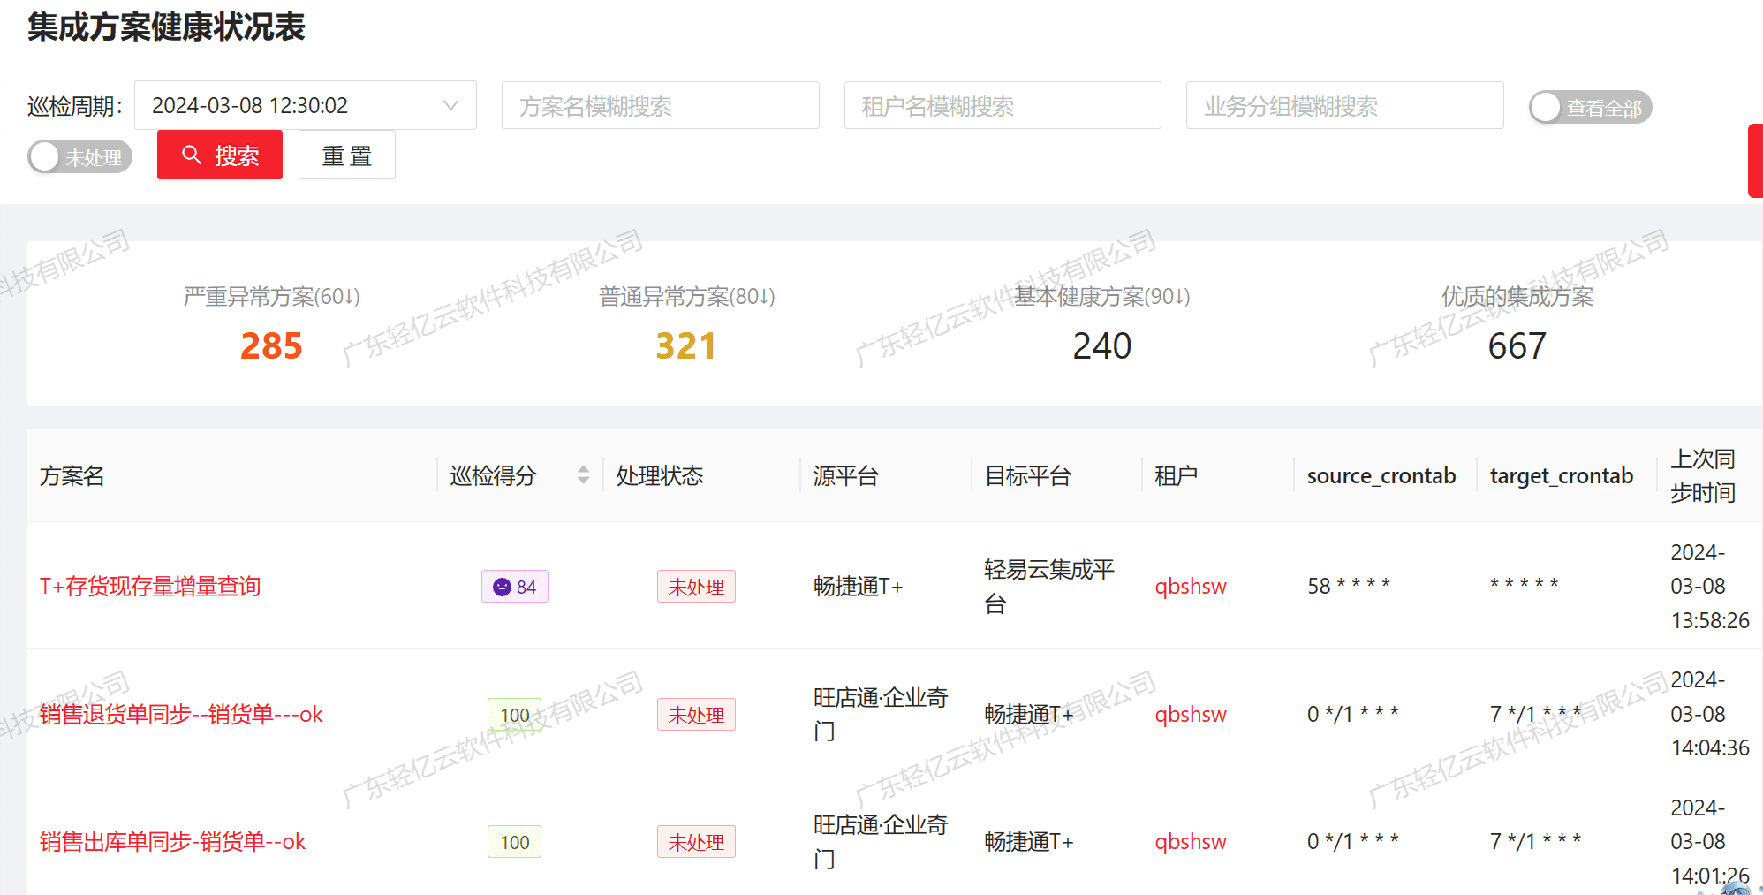Click 未处理 tag in 销售出库单同步 row

coord(696,842)
